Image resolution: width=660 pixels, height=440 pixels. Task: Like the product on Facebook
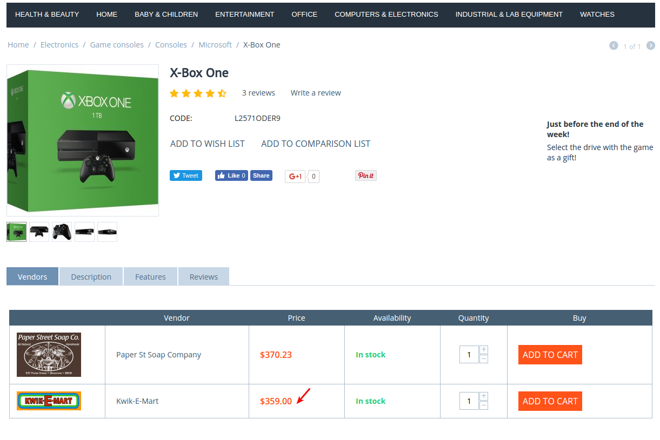pos(231,175)
